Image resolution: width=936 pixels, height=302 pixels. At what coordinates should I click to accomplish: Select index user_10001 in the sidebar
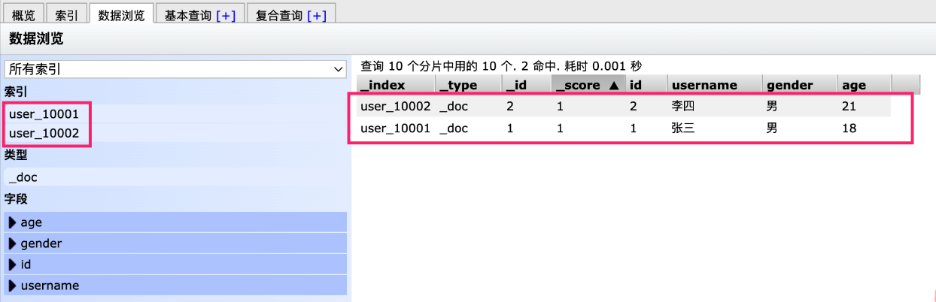44,114
